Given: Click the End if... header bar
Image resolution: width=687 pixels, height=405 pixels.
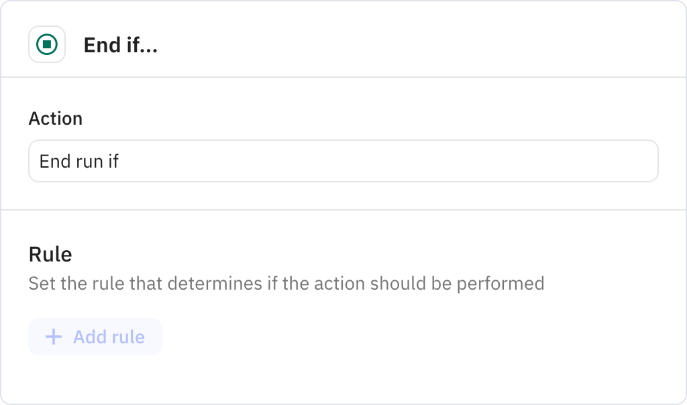Looking at the screenshot, I should (343, 40).
